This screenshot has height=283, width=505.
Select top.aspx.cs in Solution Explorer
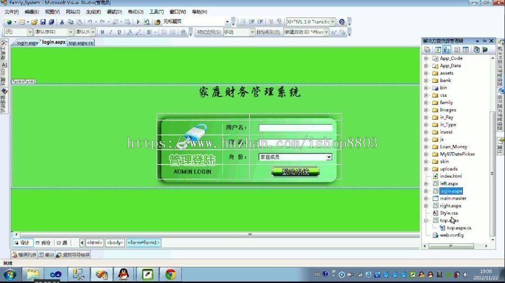click(x=459, y=228)
